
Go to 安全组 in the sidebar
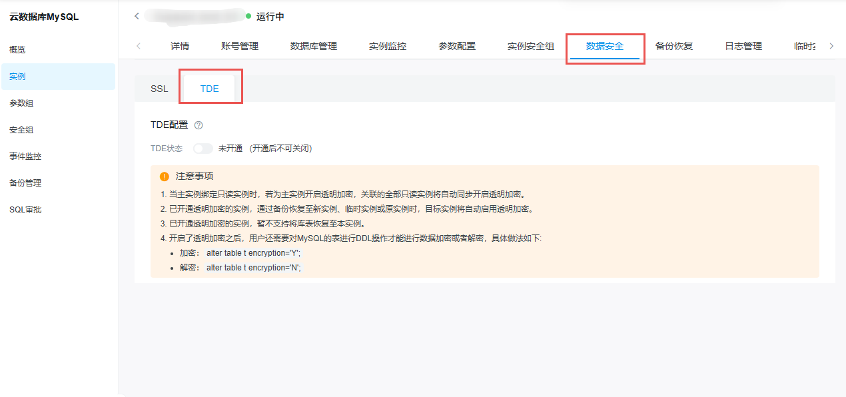coord(21,130)
